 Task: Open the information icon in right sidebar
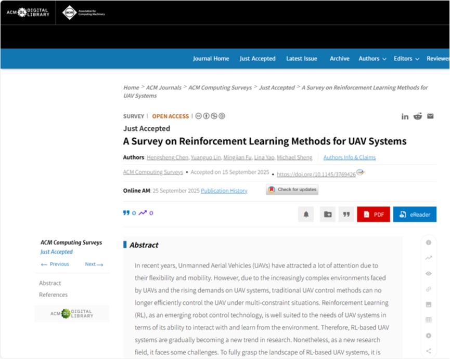[x=429, y=243]
